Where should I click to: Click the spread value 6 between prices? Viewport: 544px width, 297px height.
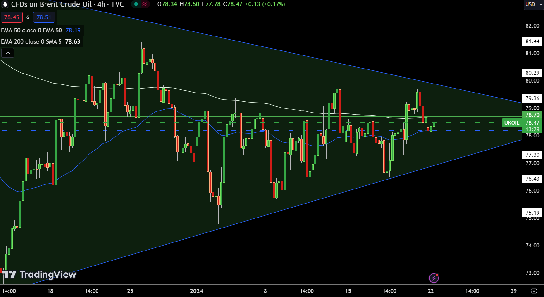[28, 17]
